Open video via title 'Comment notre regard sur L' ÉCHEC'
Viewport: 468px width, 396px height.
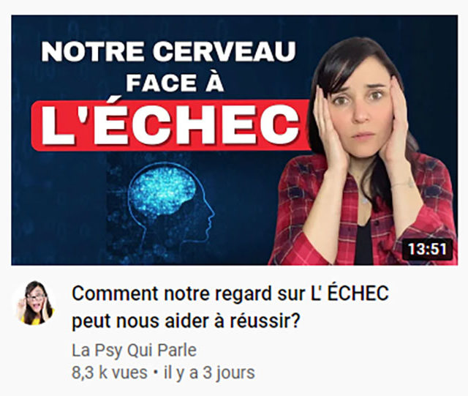[230, 294]
